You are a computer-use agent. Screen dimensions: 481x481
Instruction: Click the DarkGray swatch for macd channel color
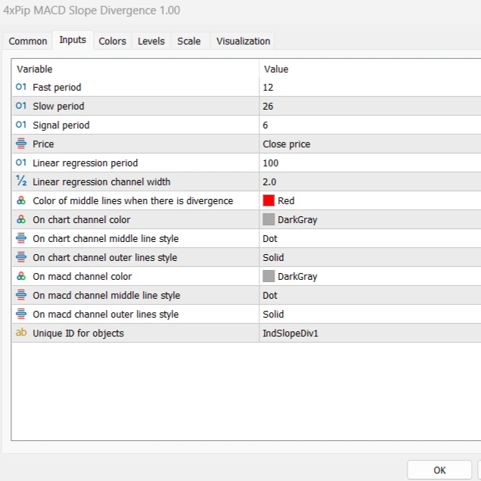click(x=268, y=276)
